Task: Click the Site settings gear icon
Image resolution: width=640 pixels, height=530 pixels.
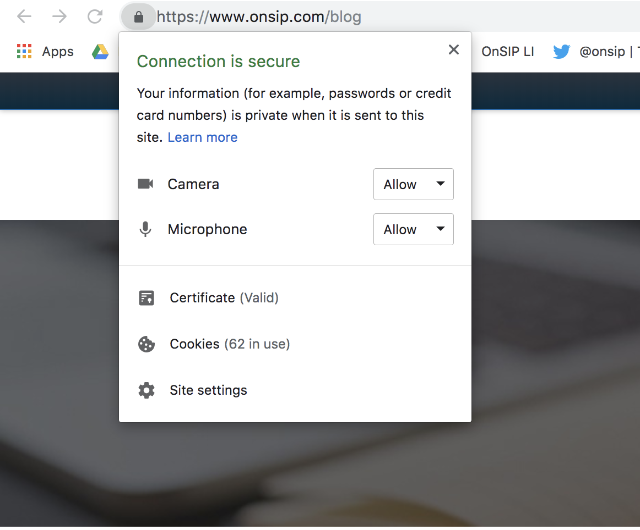Action: click(x=146, y=390)
